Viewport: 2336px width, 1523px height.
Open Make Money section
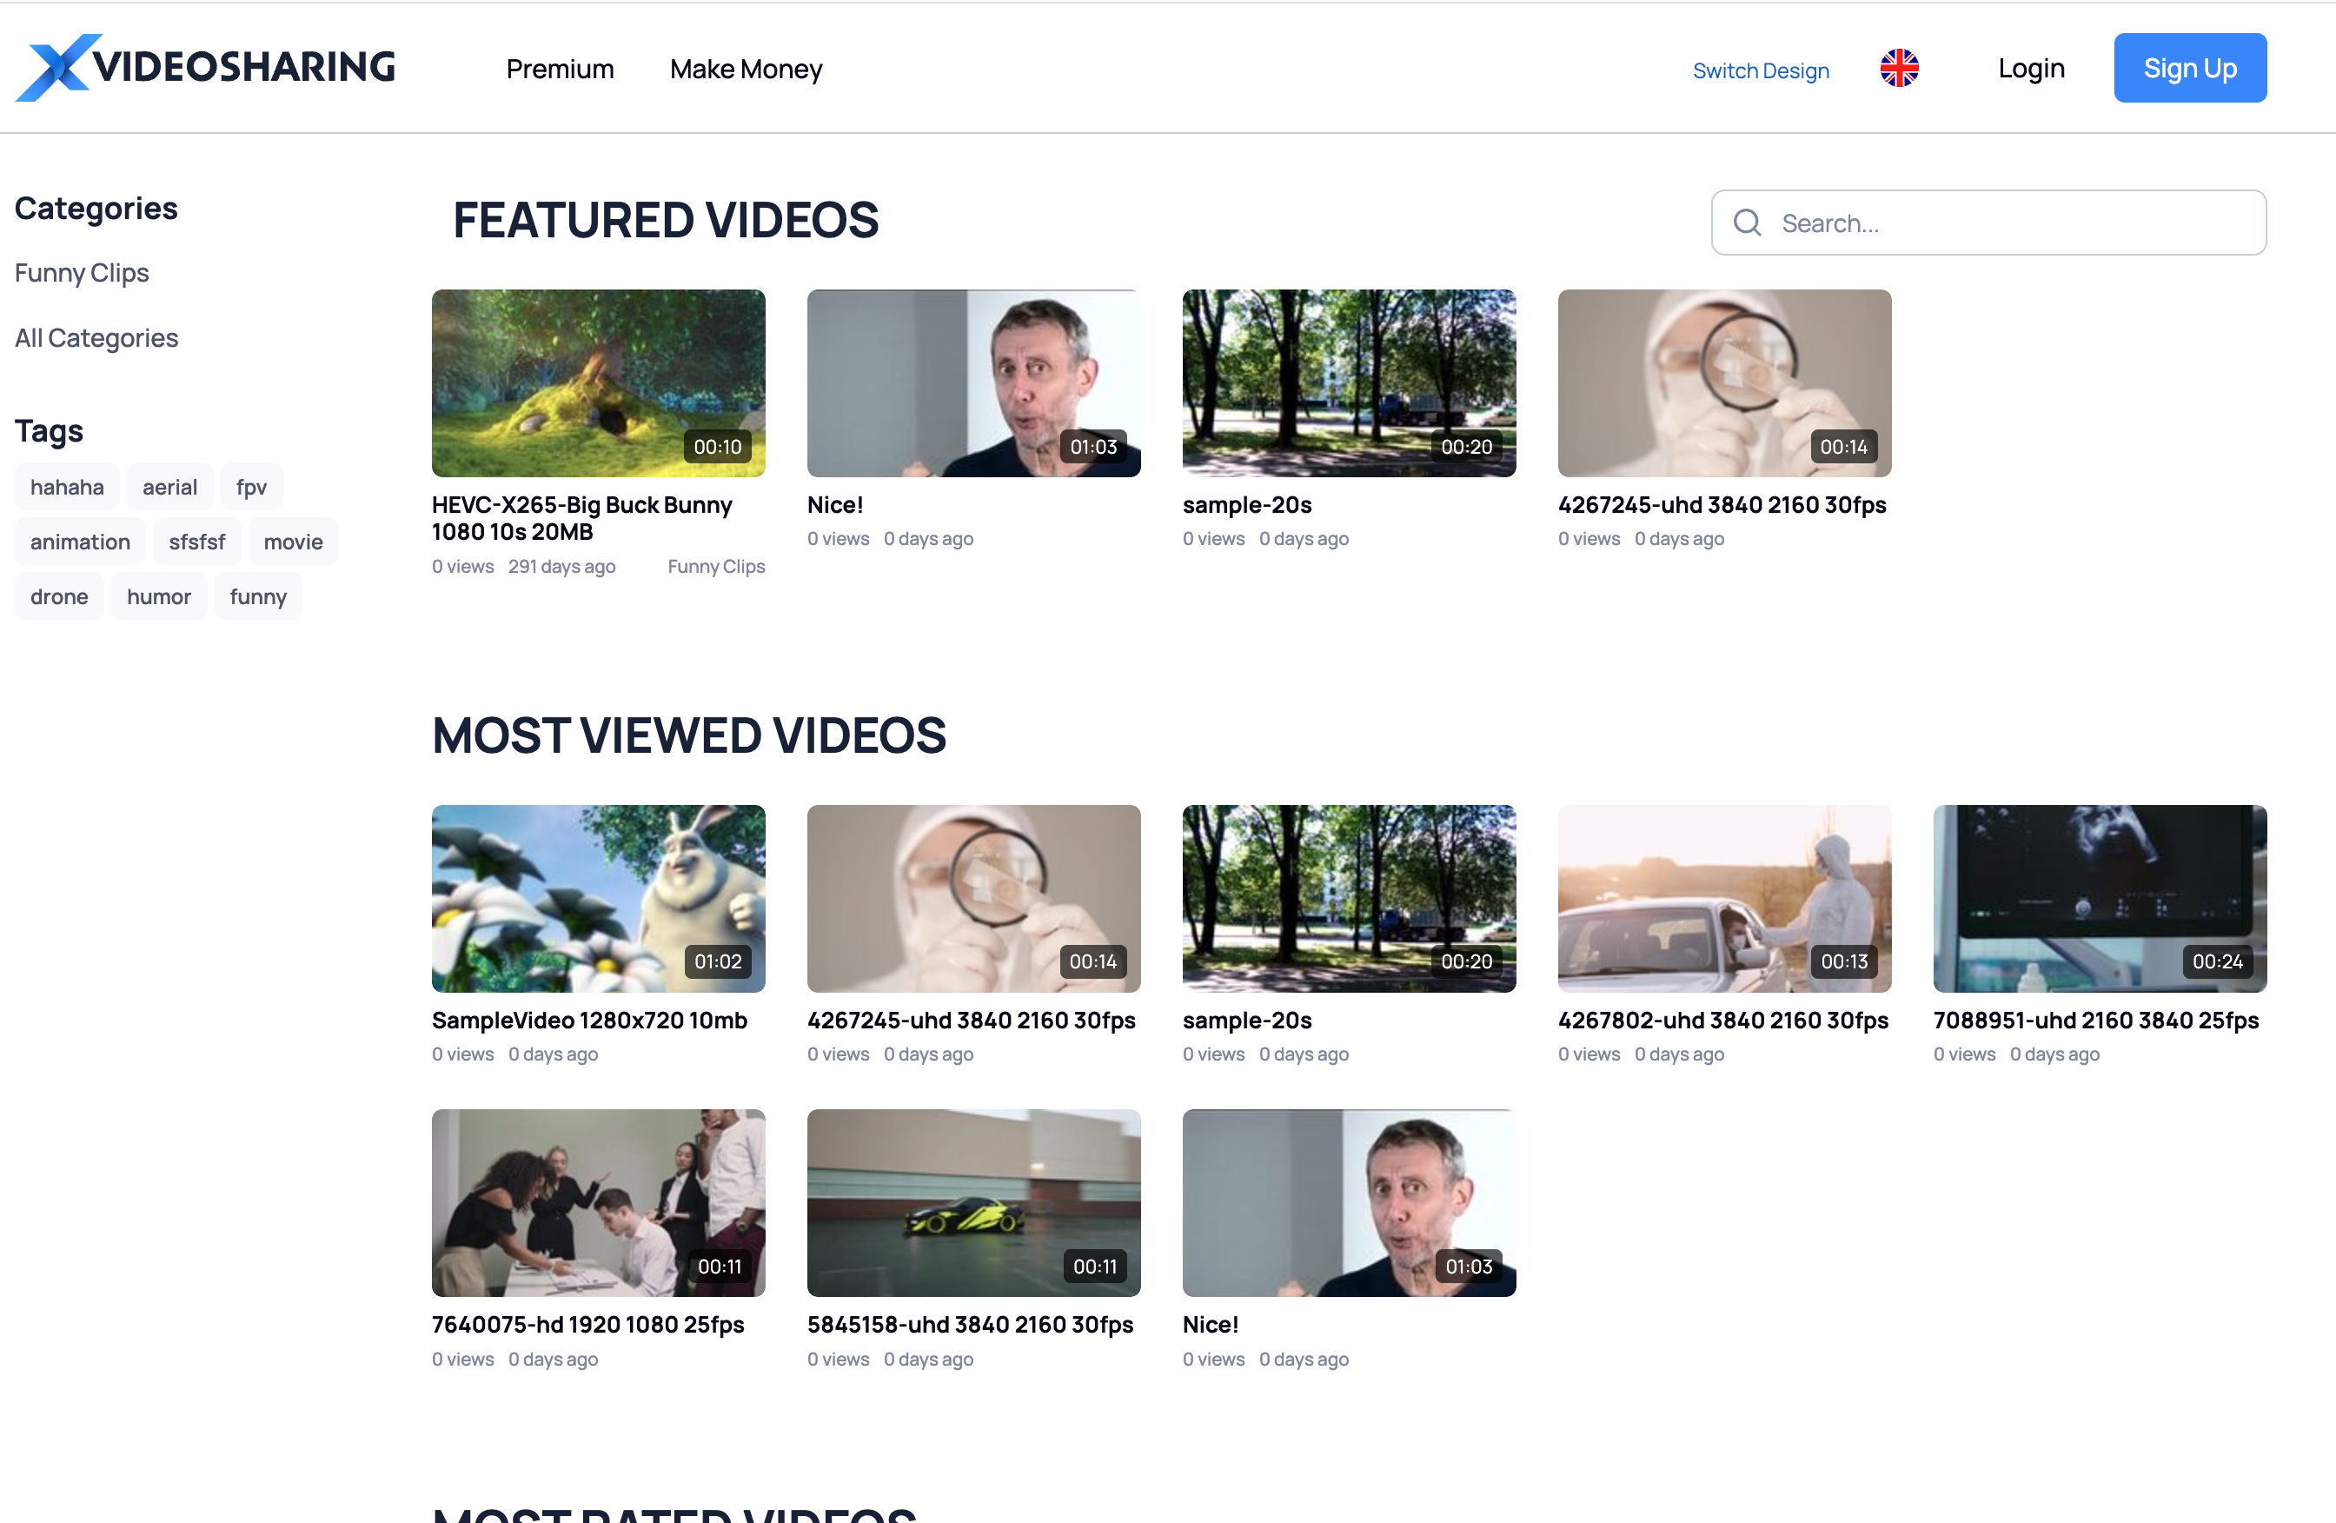point(746,68)
